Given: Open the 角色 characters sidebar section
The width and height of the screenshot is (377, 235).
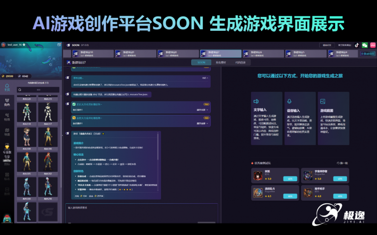Looking at the screenshot, I should [x=7, y=102].
